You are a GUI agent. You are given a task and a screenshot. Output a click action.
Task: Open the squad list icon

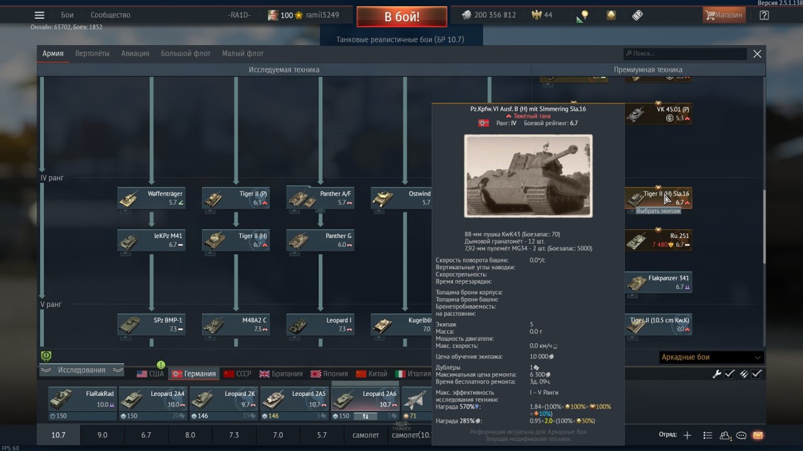(708, 435)
